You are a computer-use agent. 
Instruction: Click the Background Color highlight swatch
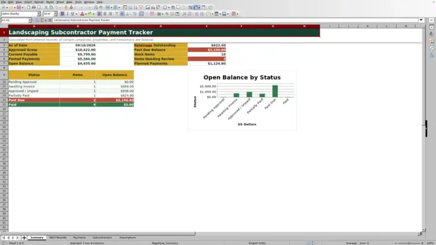[90, 14]
